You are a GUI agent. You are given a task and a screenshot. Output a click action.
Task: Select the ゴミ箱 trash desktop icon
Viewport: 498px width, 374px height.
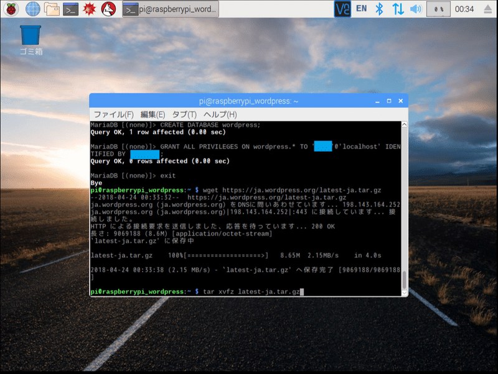click(31, 40)
